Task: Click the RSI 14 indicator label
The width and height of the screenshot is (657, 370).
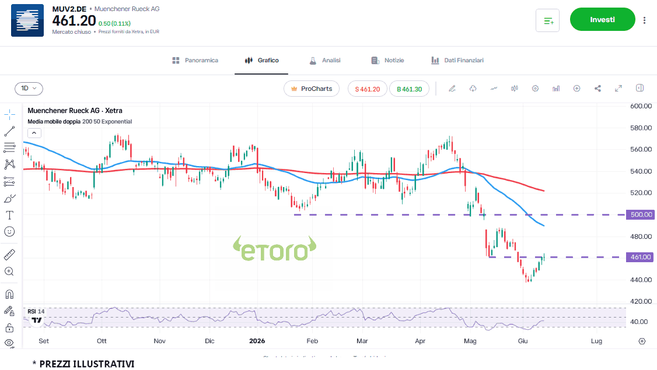Action: (x=36, y=311)
